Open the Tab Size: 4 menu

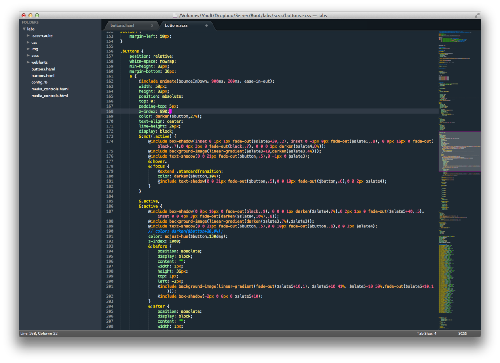(x=426, y=334)
